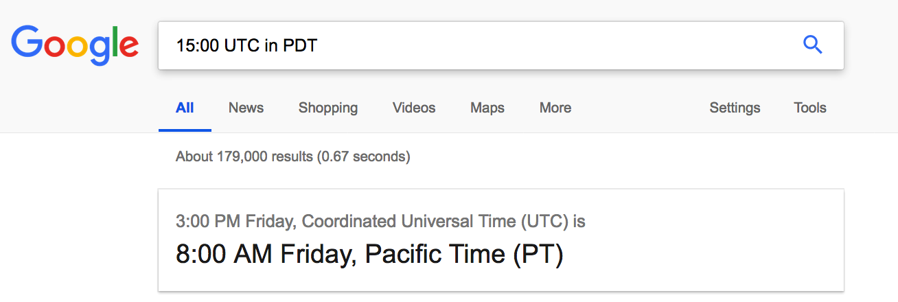This screenshot has width=898, height=302.
Task: Switch to the News tab
Action: (246, 108)
